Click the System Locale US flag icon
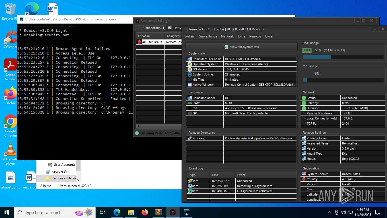This screenshot has height=218, width=387. coord(304,174)
